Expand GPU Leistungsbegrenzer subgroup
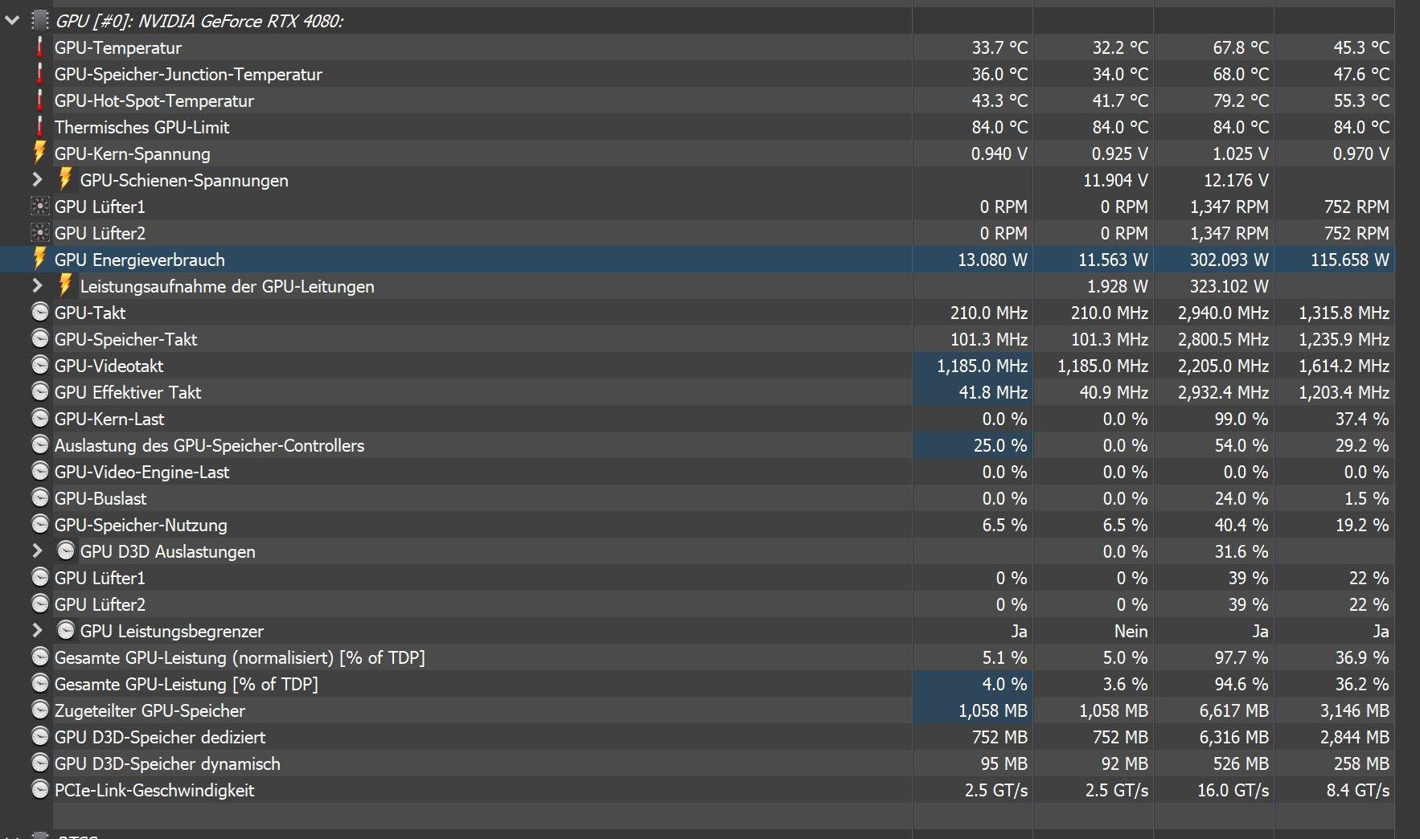The width and height of the screenshot is (1420, 839). coord(37,630)
